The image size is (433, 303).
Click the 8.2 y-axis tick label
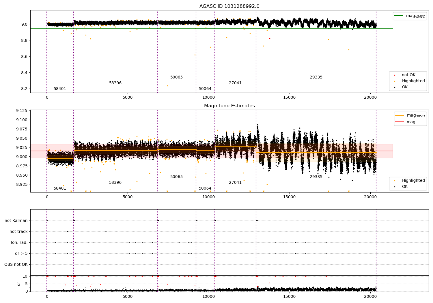click(24, 89)
